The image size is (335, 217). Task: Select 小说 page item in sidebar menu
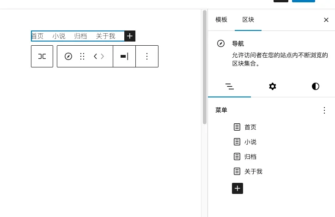click(250, 142)
